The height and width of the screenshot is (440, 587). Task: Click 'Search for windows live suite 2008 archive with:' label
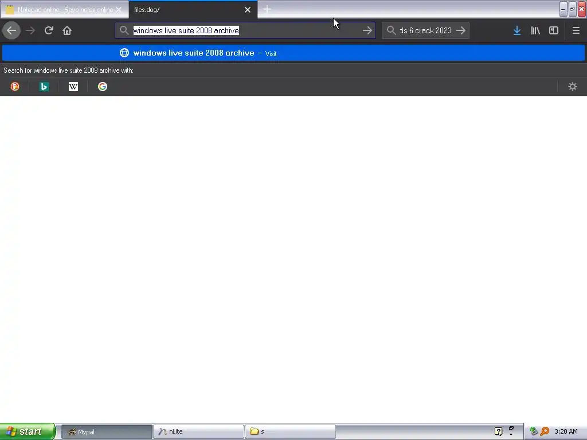coord(69,70)
